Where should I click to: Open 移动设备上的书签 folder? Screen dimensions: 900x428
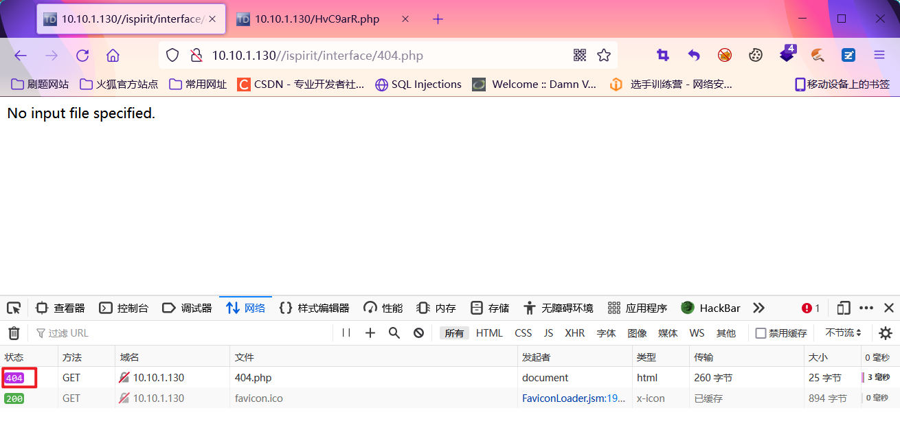coord(842,85)
